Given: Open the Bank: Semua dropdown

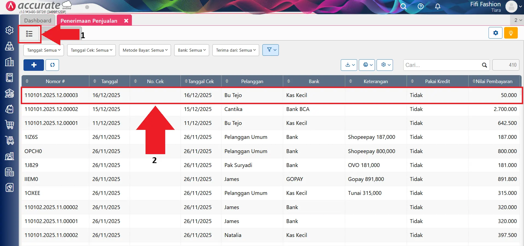Looking at the screenshot, I should [191, 50].
